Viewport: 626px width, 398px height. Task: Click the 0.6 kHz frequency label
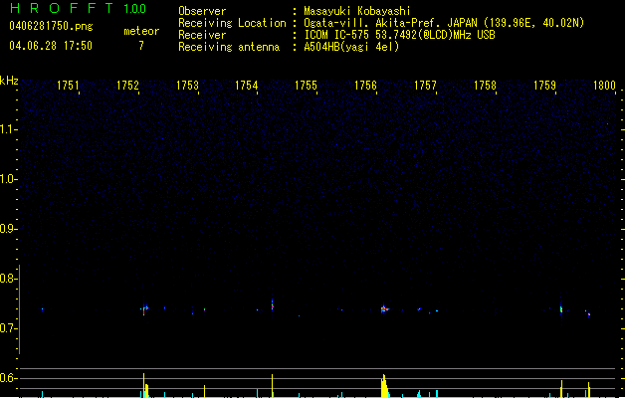point(8,378)
